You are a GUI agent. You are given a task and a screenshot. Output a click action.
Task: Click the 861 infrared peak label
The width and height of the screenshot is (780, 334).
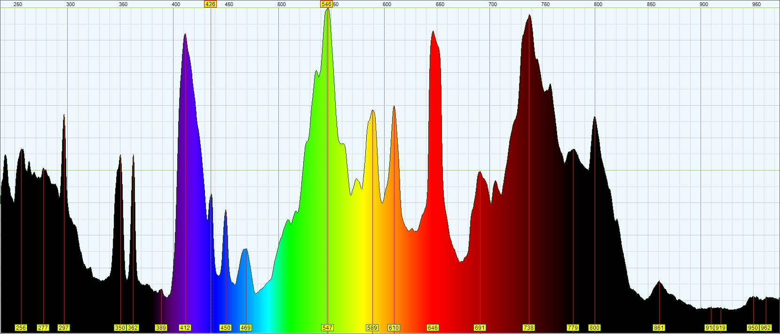tap(659, 328)
